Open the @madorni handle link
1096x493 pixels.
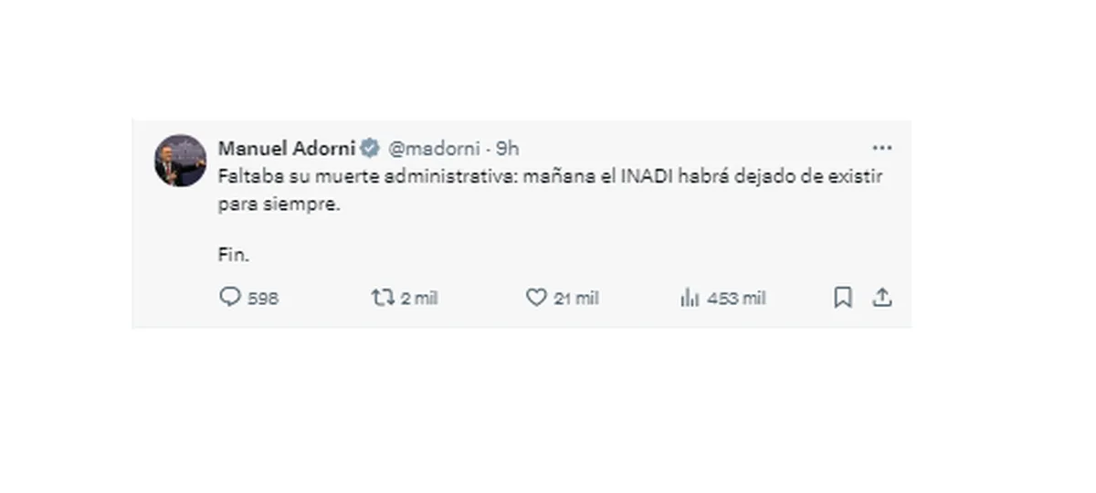[x=434, y=149]
